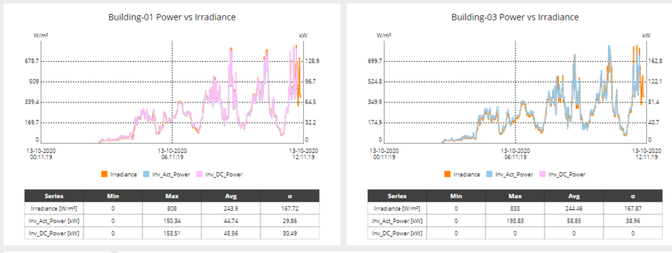Click Avg cell of Inv_DC_Power row, Building-03

point(574,233)
